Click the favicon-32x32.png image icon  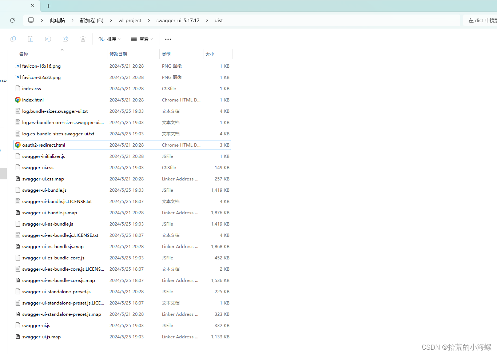(x=17, y=77)
